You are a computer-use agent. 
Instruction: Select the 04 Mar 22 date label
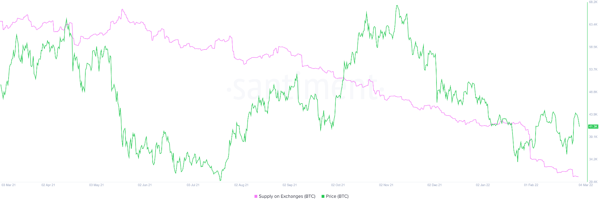[586, 185]
